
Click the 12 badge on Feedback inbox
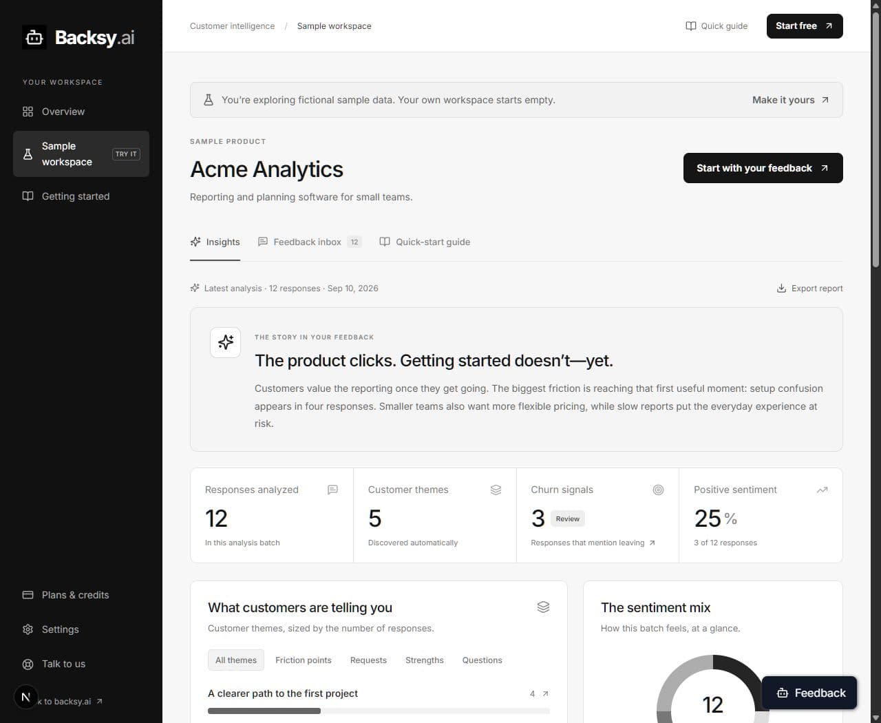[x=354, y=242]
